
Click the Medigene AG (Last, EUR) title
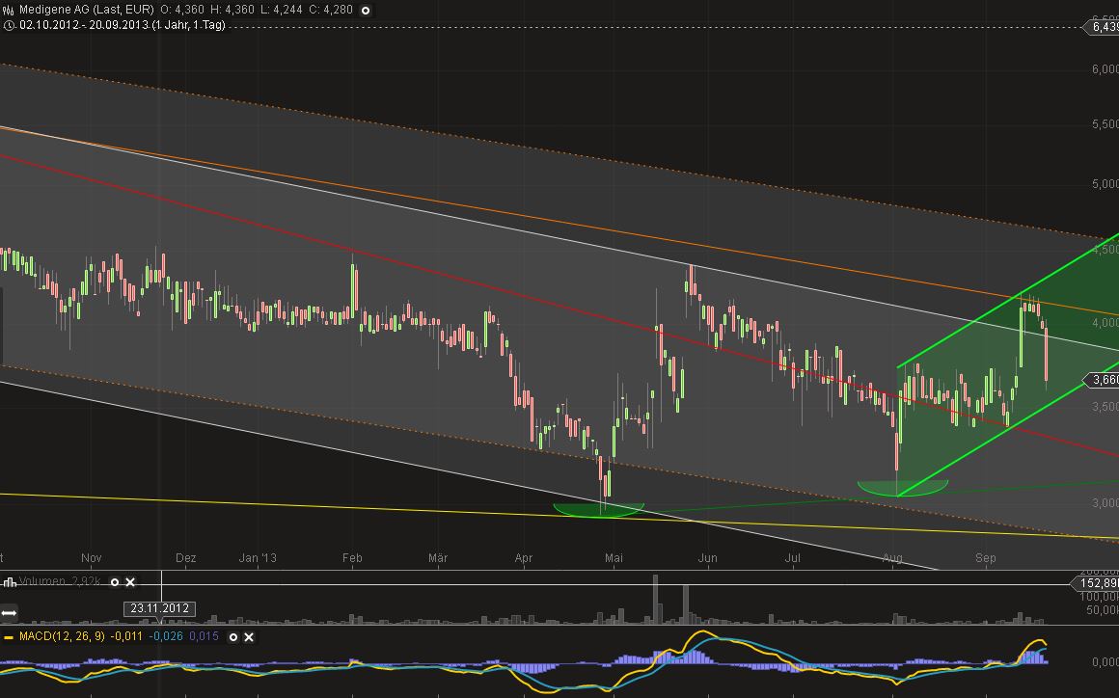pos(87,10)
